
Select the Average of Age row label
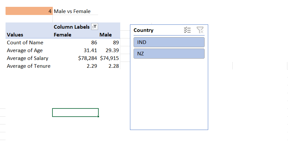coord(25,50)
